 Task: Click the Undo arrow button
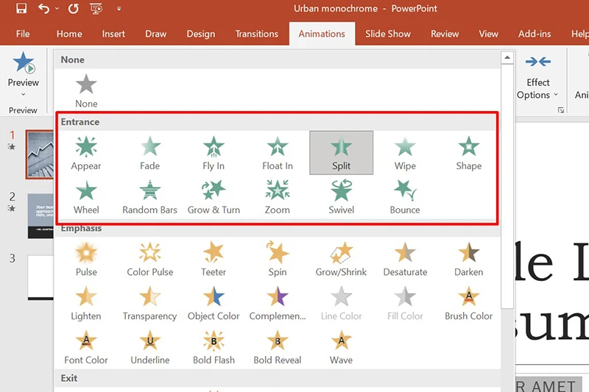point(43,9)
